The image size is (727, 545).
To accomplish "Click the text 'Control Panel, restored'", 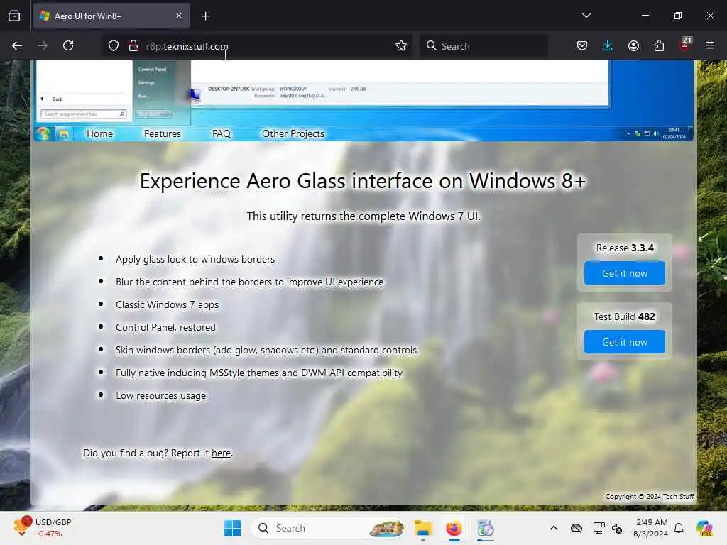I will coord(165,328).
